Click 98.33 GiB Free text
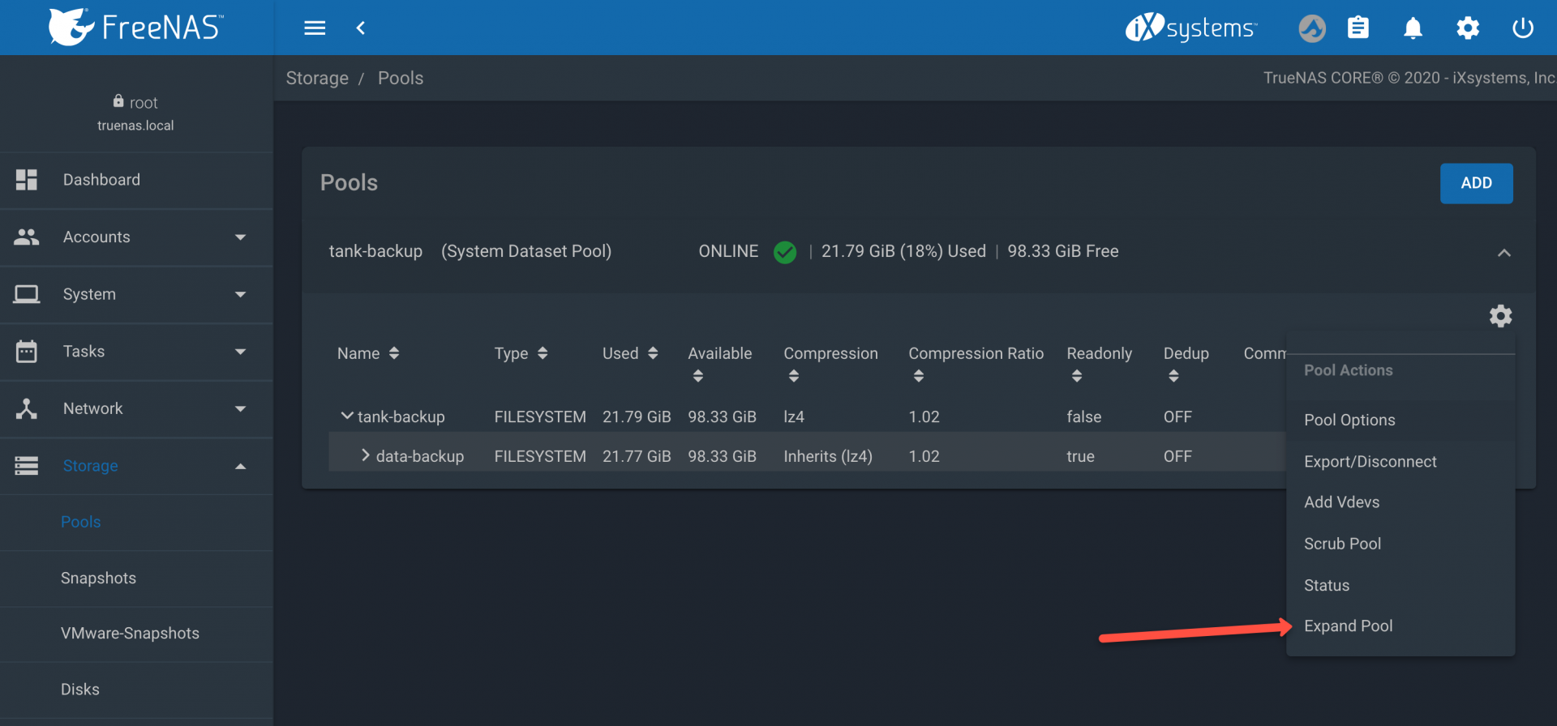1557x726 pixels. [1063, 251]
